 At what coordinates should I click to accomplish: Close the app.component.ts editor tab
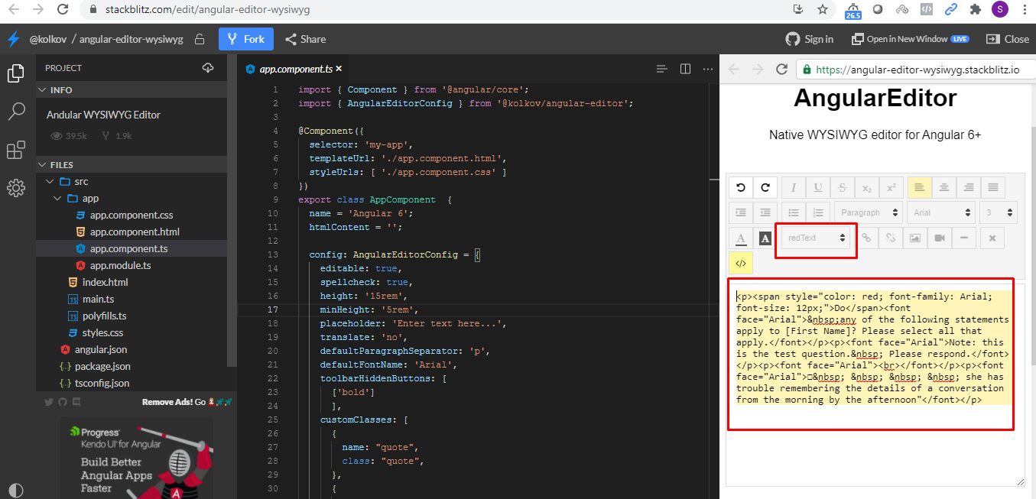click(x=339, y=69)
